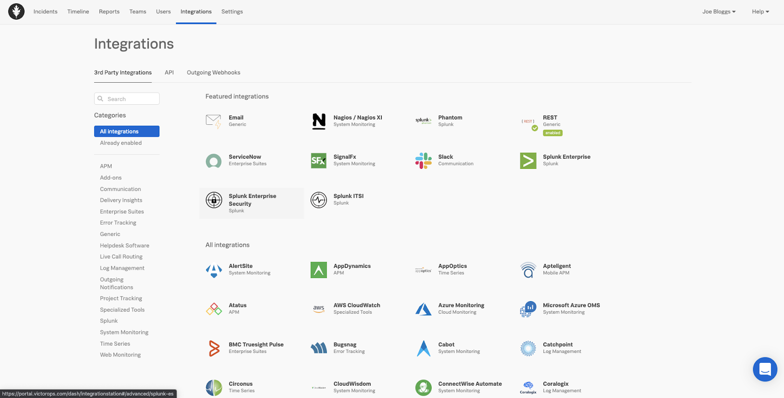
Task: Click the AppDynamics icon
Action: coord(318,270)
